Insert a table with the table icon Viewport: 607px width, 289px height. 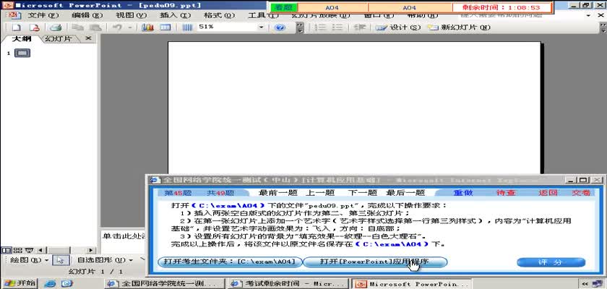pyautogui.click(x=165, y=27)
